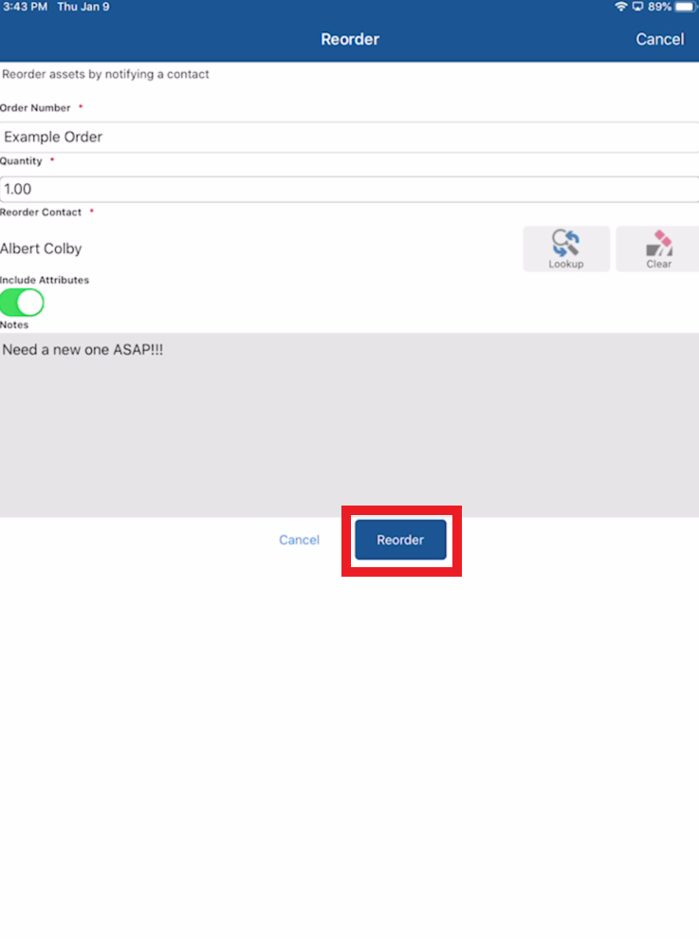Tap the blue Reorder button
Image resolution: width=699 pixels, height=939 pixels.
coord(400,540)
